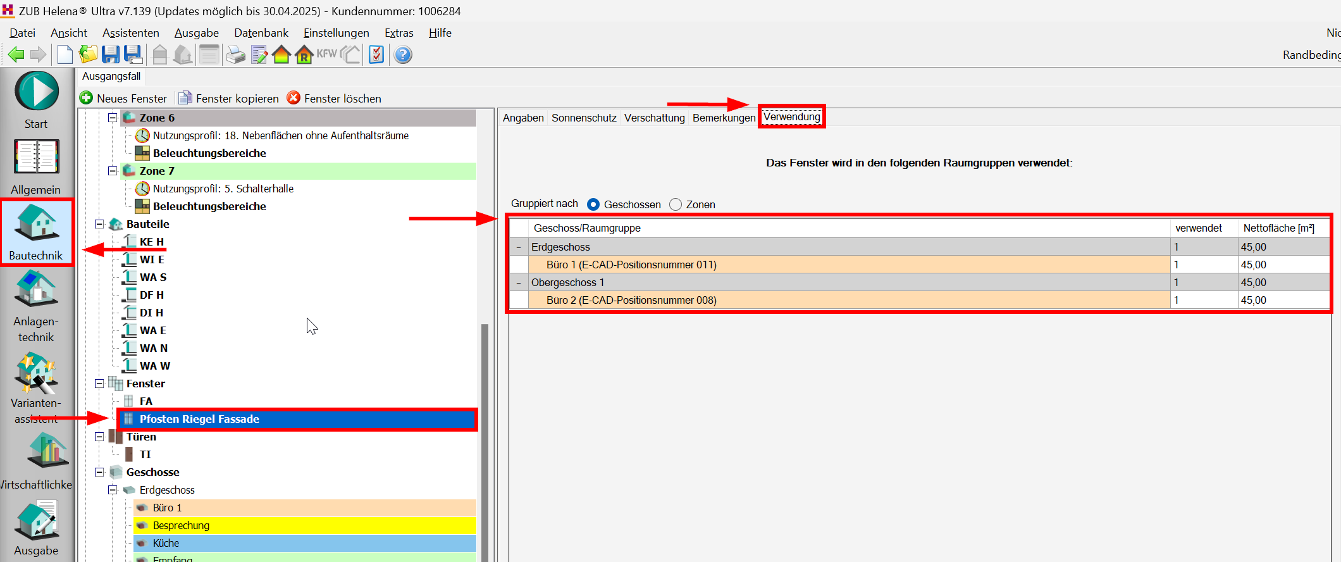
Task: Select the KE H component in tree
Action: [x=152, y=242]
